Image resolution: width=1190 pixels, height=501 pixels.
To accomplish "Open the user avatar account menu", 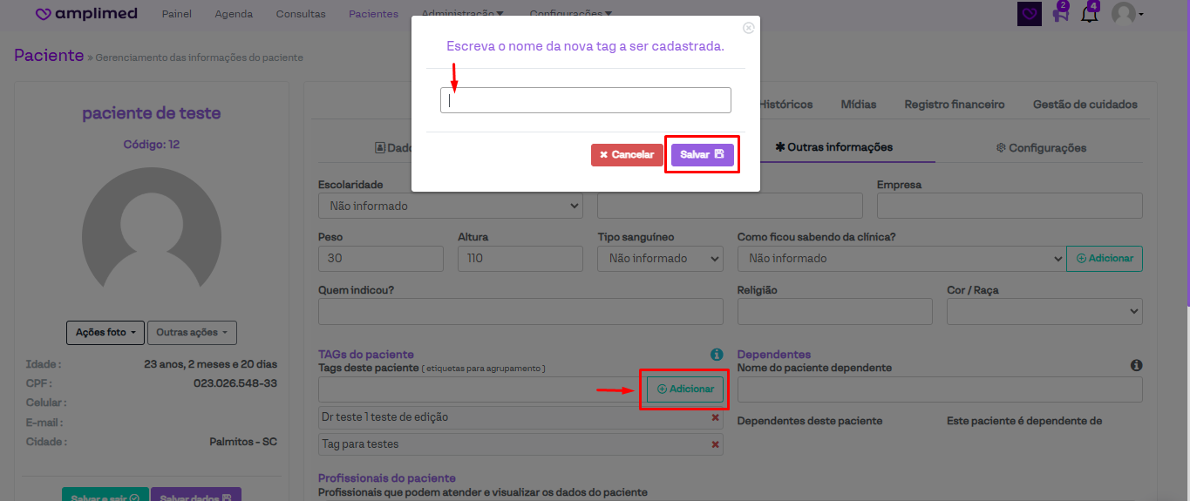I will click(x=1126, y=14).
